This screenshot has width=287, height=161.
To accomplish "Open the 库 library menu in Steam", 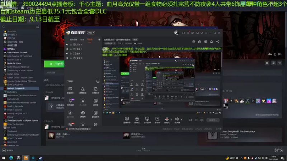I will (23, 8).
